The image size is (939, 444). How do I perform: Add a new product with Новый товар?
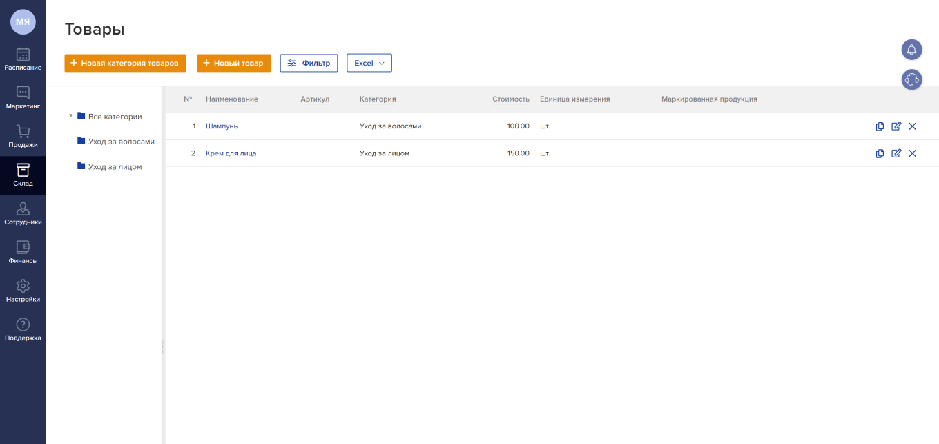(x=233, y=63)
